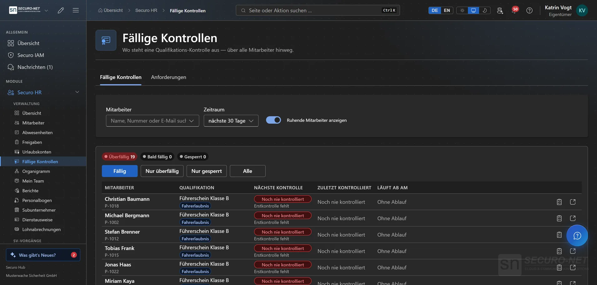This screenshot has height=285, width=597.
Task: Focus the Seite oder Aktion suchen search field
Action: 318,10
